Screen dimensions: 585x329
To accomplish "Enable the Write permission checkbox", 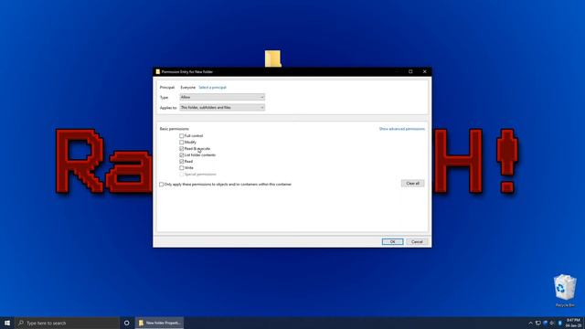I will coord(181,168).
